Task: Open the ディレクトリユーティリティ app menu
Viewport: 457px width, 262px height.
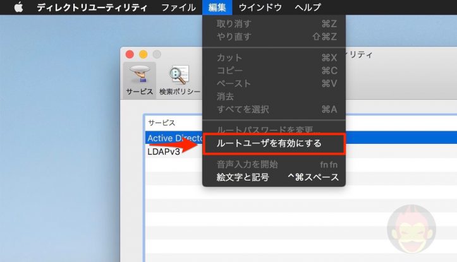Action: (x=92, y=8)
